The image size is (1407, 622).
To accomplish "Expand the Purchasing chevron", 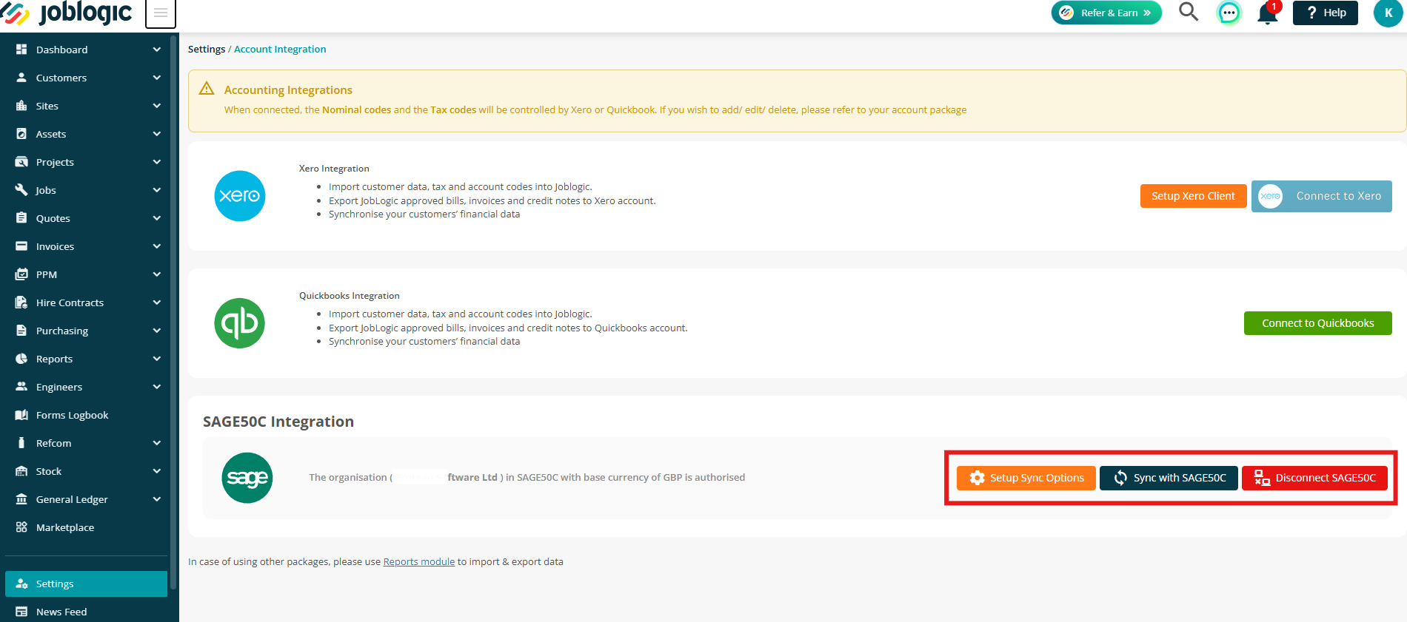I will 156,331.
